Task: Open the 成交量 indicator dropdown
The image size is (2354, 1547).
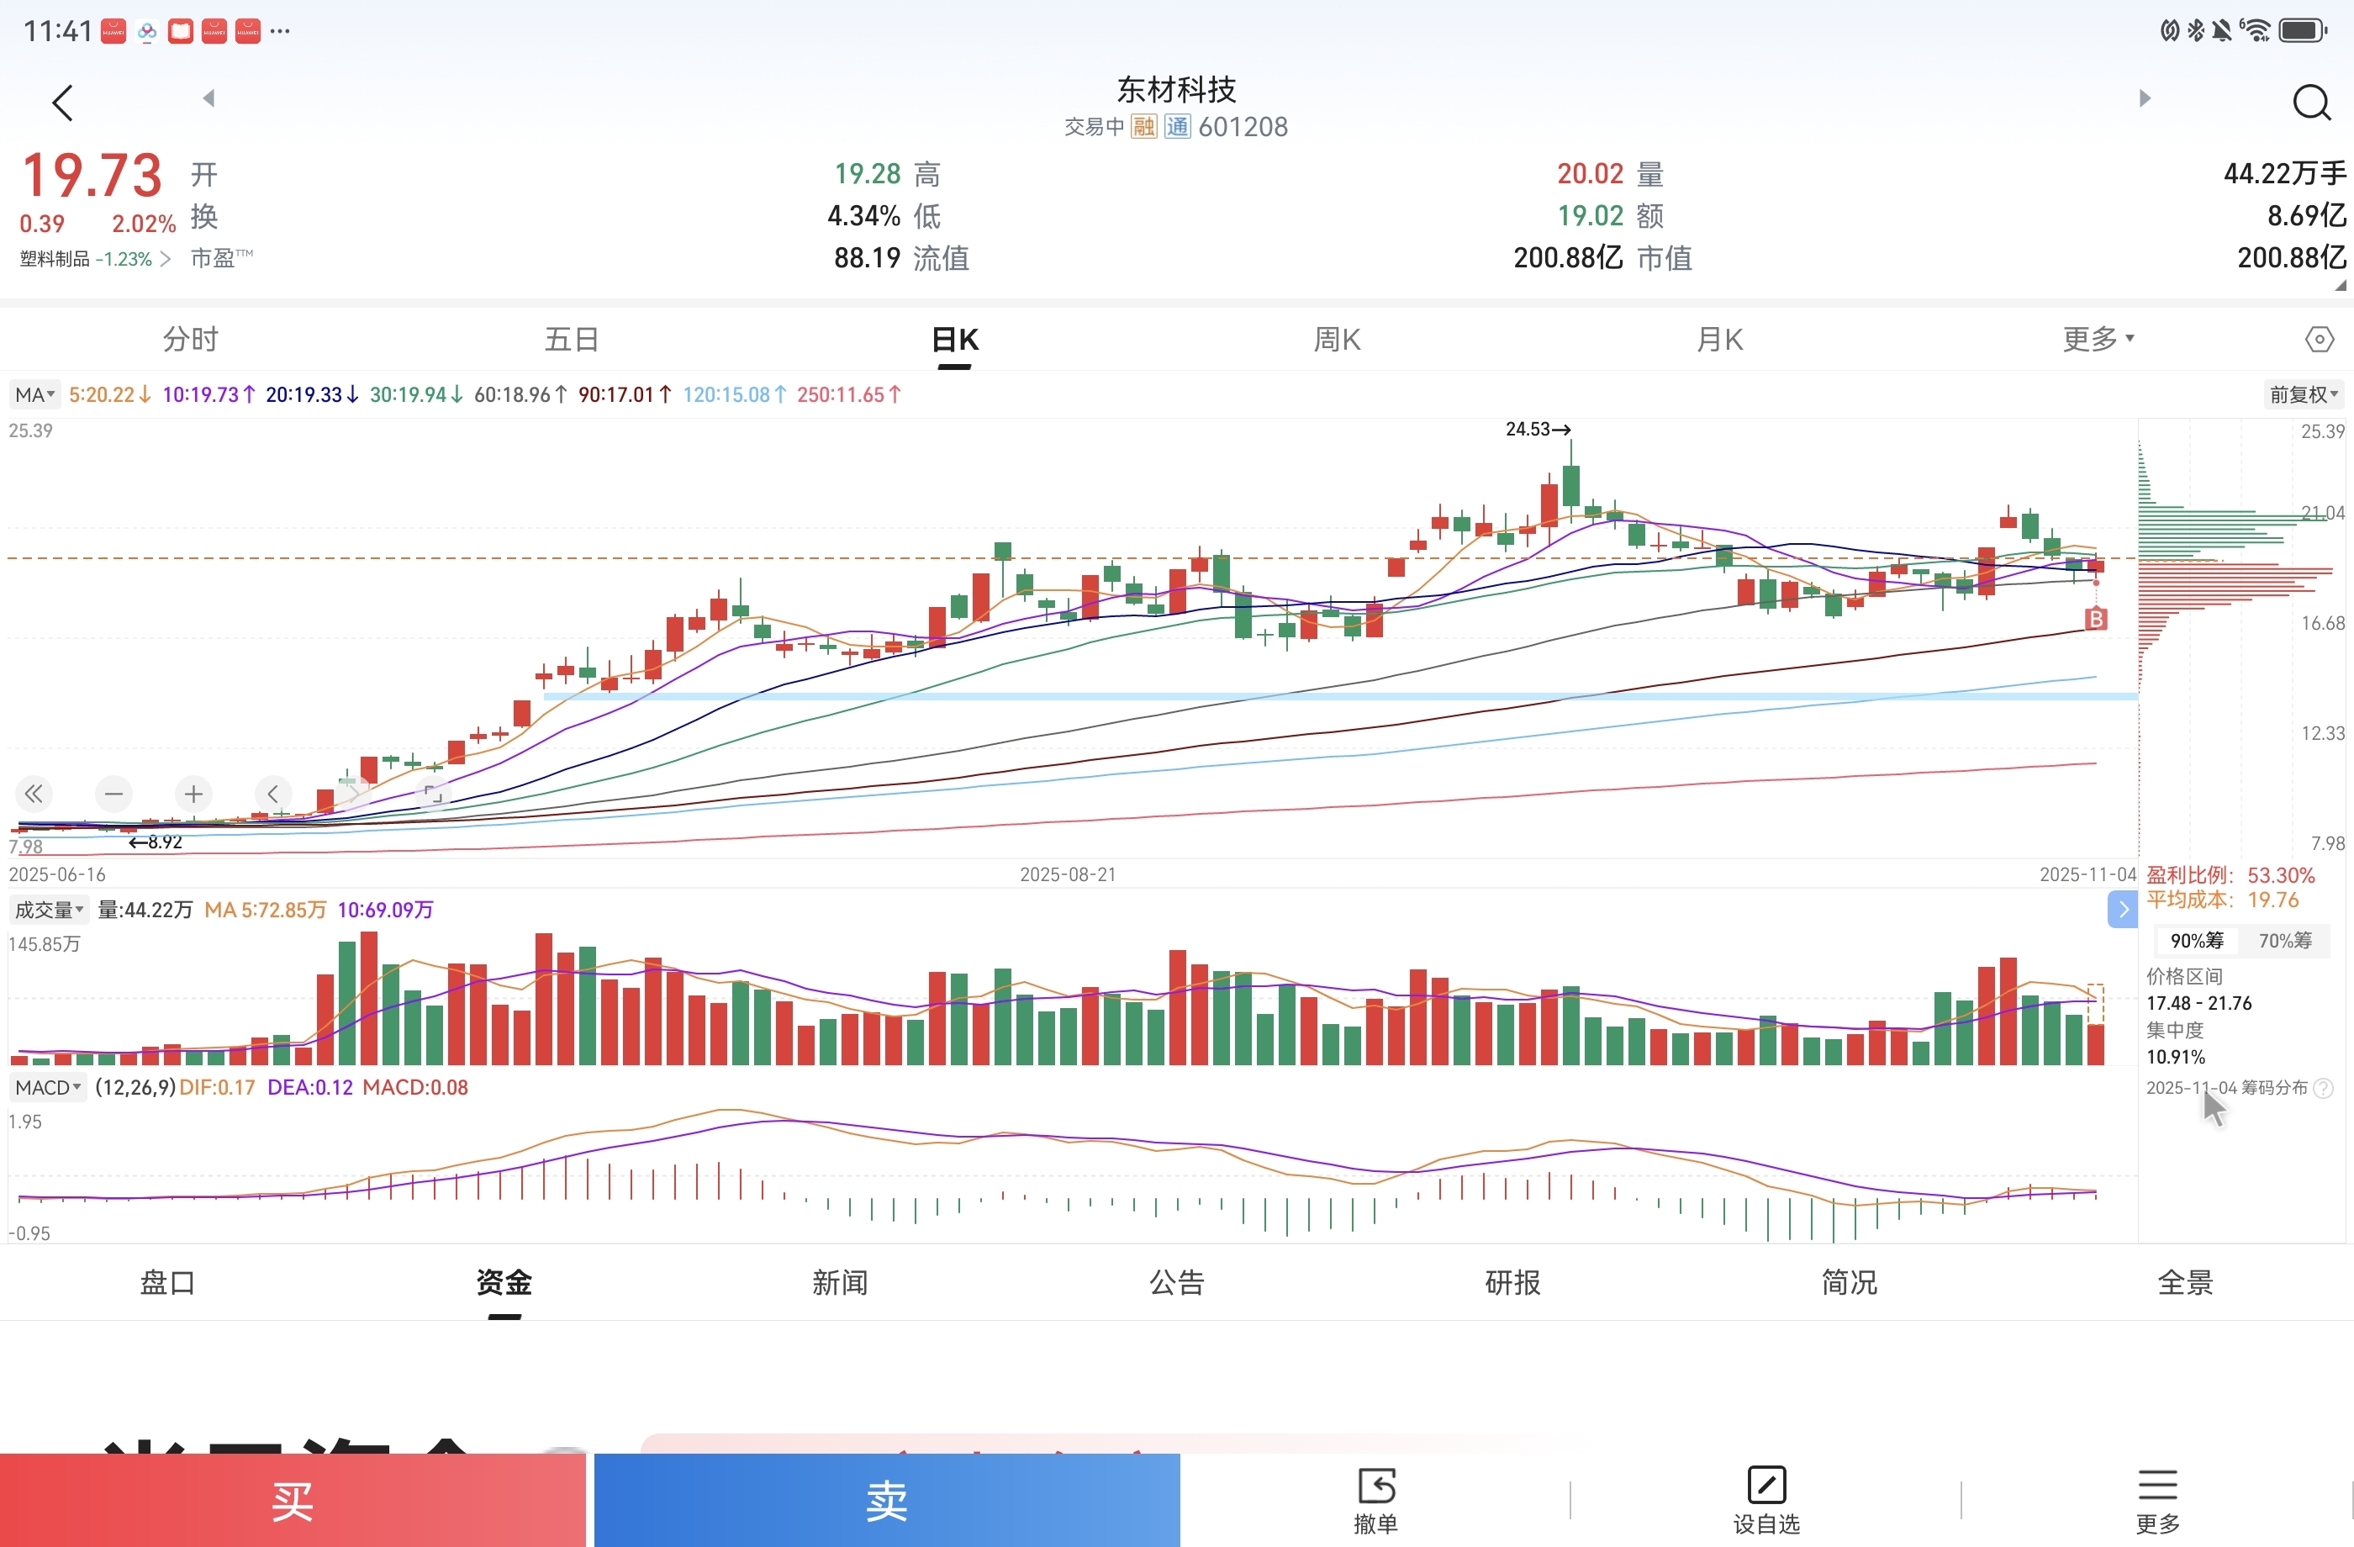Action: pyautogui.click(x=49, y=910)
